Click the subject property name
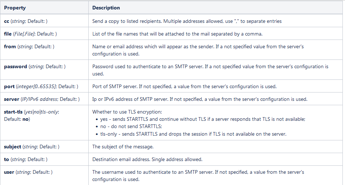The width and height of the screenshot is (345, 185). (12, 147)
